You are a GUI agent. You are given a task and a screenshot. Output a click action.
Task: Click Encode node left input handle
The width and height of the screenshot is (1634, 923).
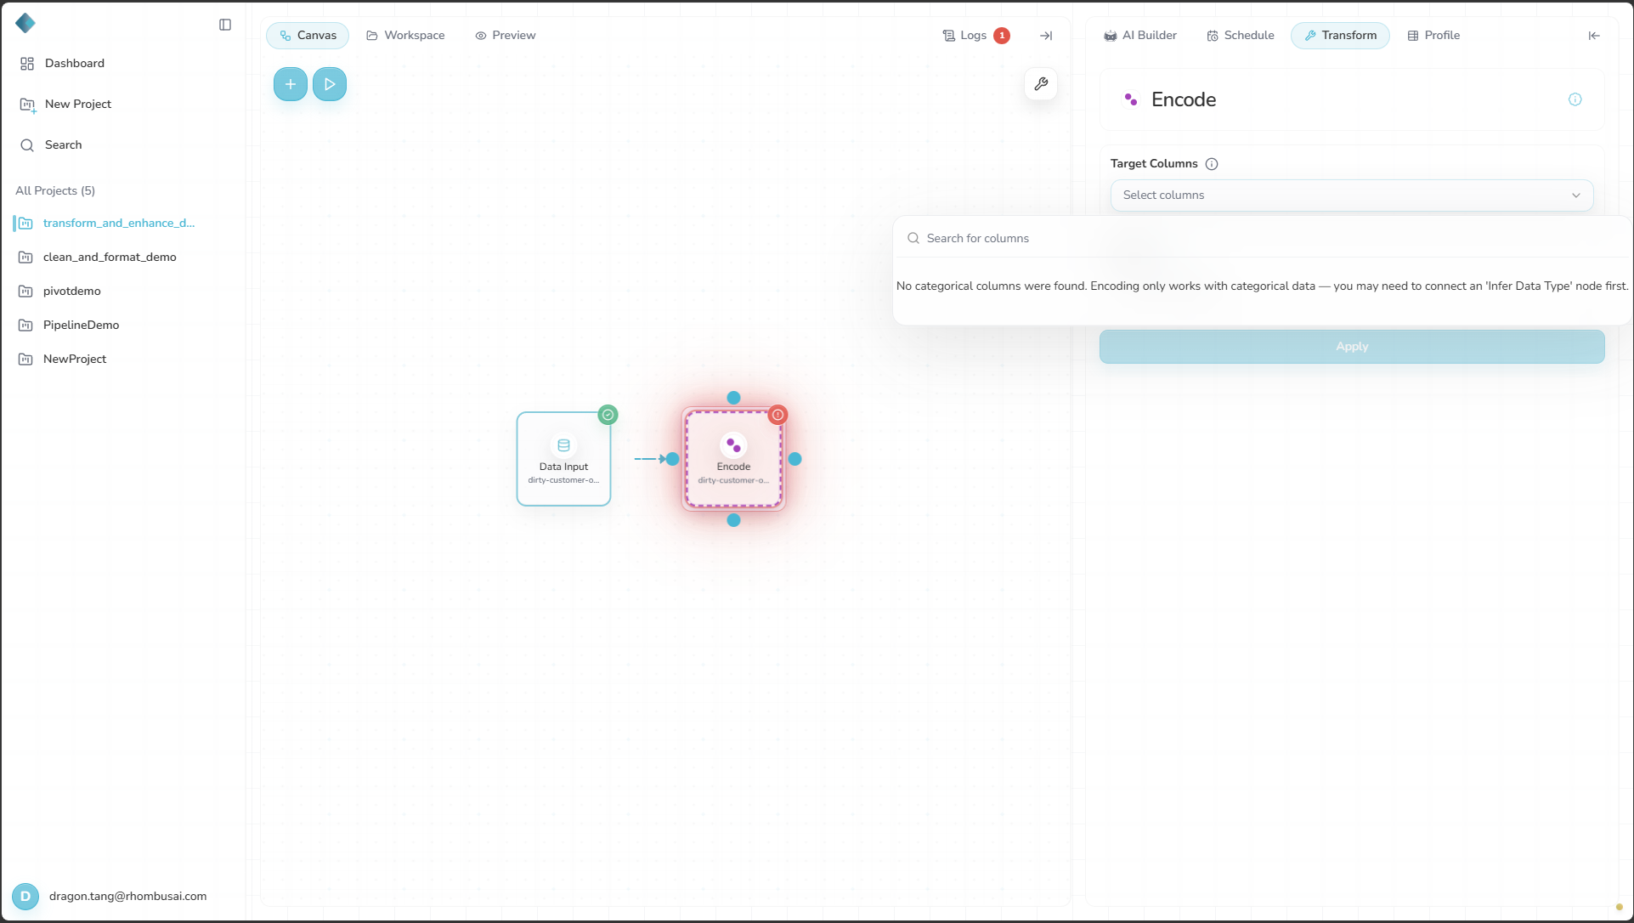(x=673, y=459)
